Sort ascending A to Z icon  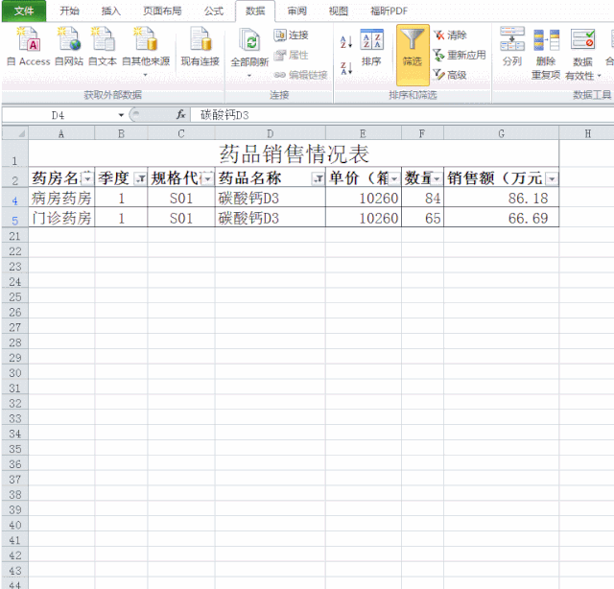[x=346, y=41]
